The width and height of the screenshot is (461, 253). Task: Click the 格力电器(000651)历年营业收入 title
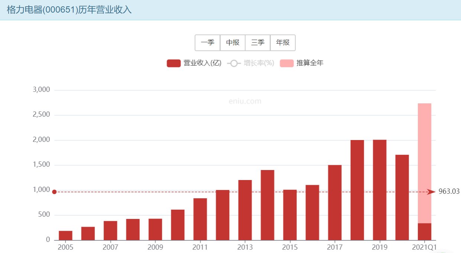click(x=69, y=10)
